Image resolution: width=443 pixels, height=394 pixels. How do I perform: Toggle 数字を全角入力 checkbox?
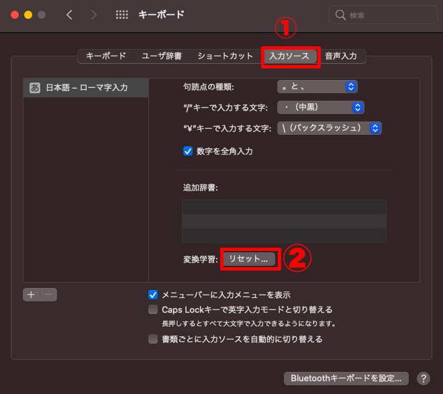(x=188, y=151)
